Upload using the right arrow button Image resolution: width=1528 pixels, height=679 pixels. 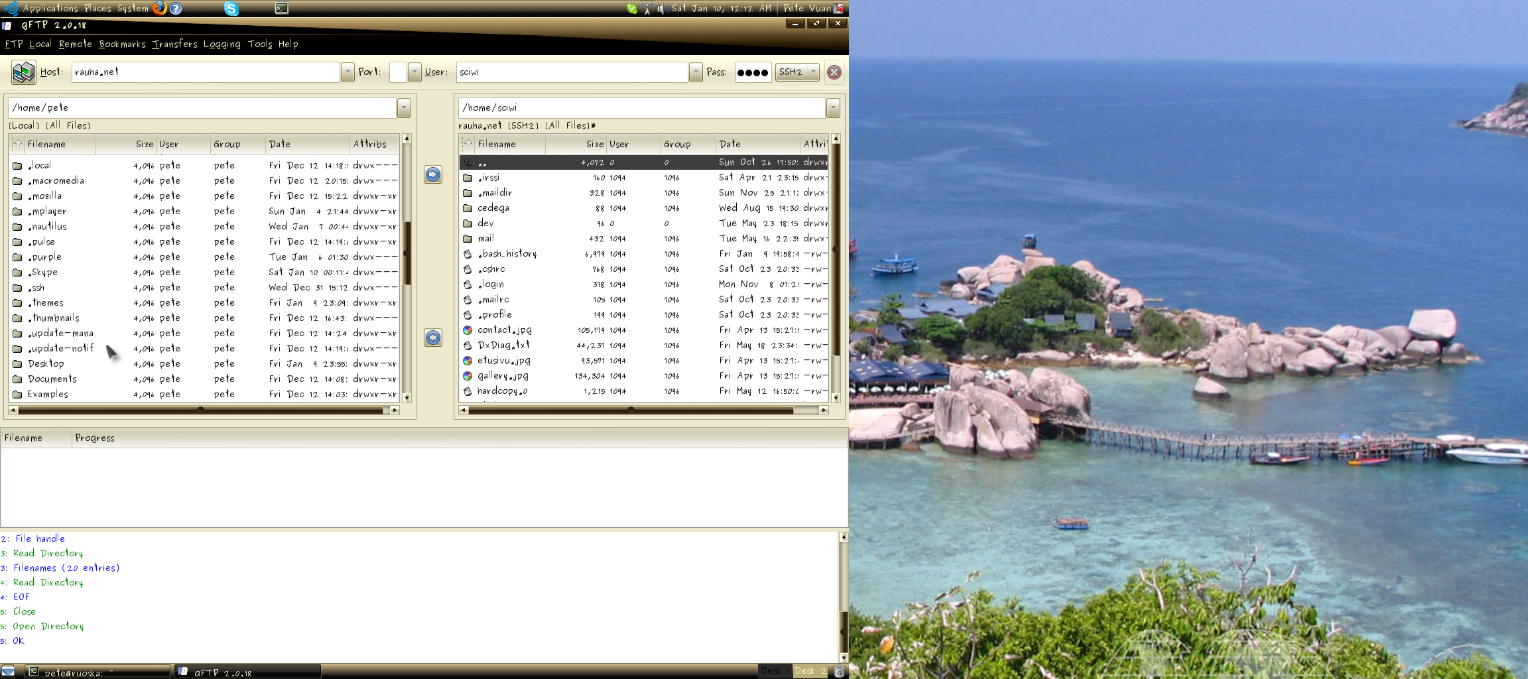pyautogui.click(x=433, y=174)
